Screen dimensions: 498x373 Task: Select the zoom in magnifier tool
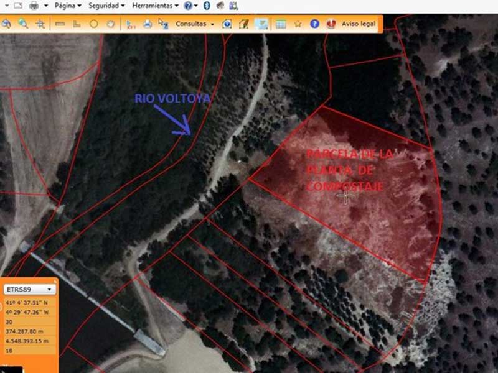click(23, 24)
